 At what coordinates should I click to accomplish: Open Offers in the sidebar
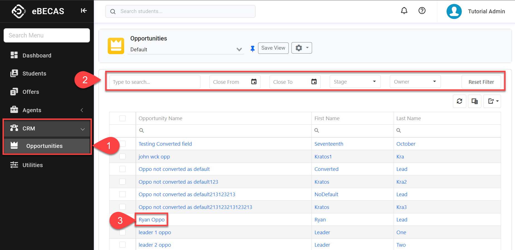click(x=31, y=92)
